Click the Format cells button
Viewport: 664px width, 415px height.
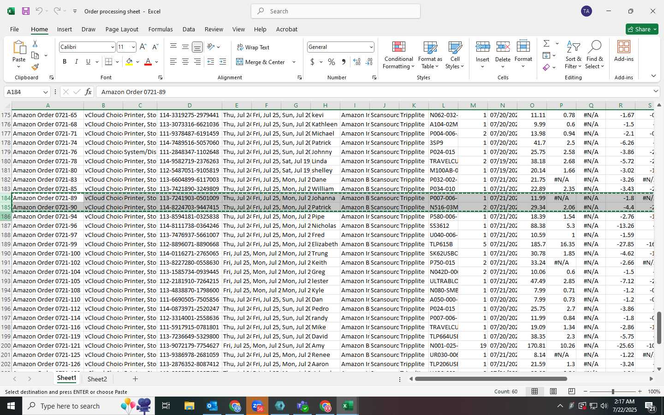[x=523, y=55]
